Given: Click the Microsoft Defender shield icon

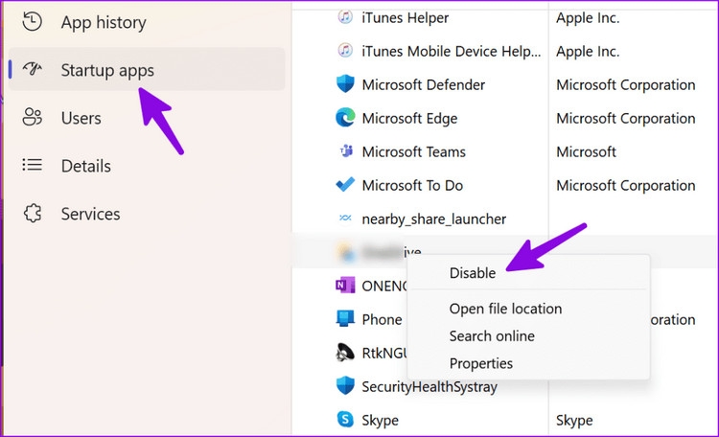Looking at the screenshot, I should click(x=345, y=84).
